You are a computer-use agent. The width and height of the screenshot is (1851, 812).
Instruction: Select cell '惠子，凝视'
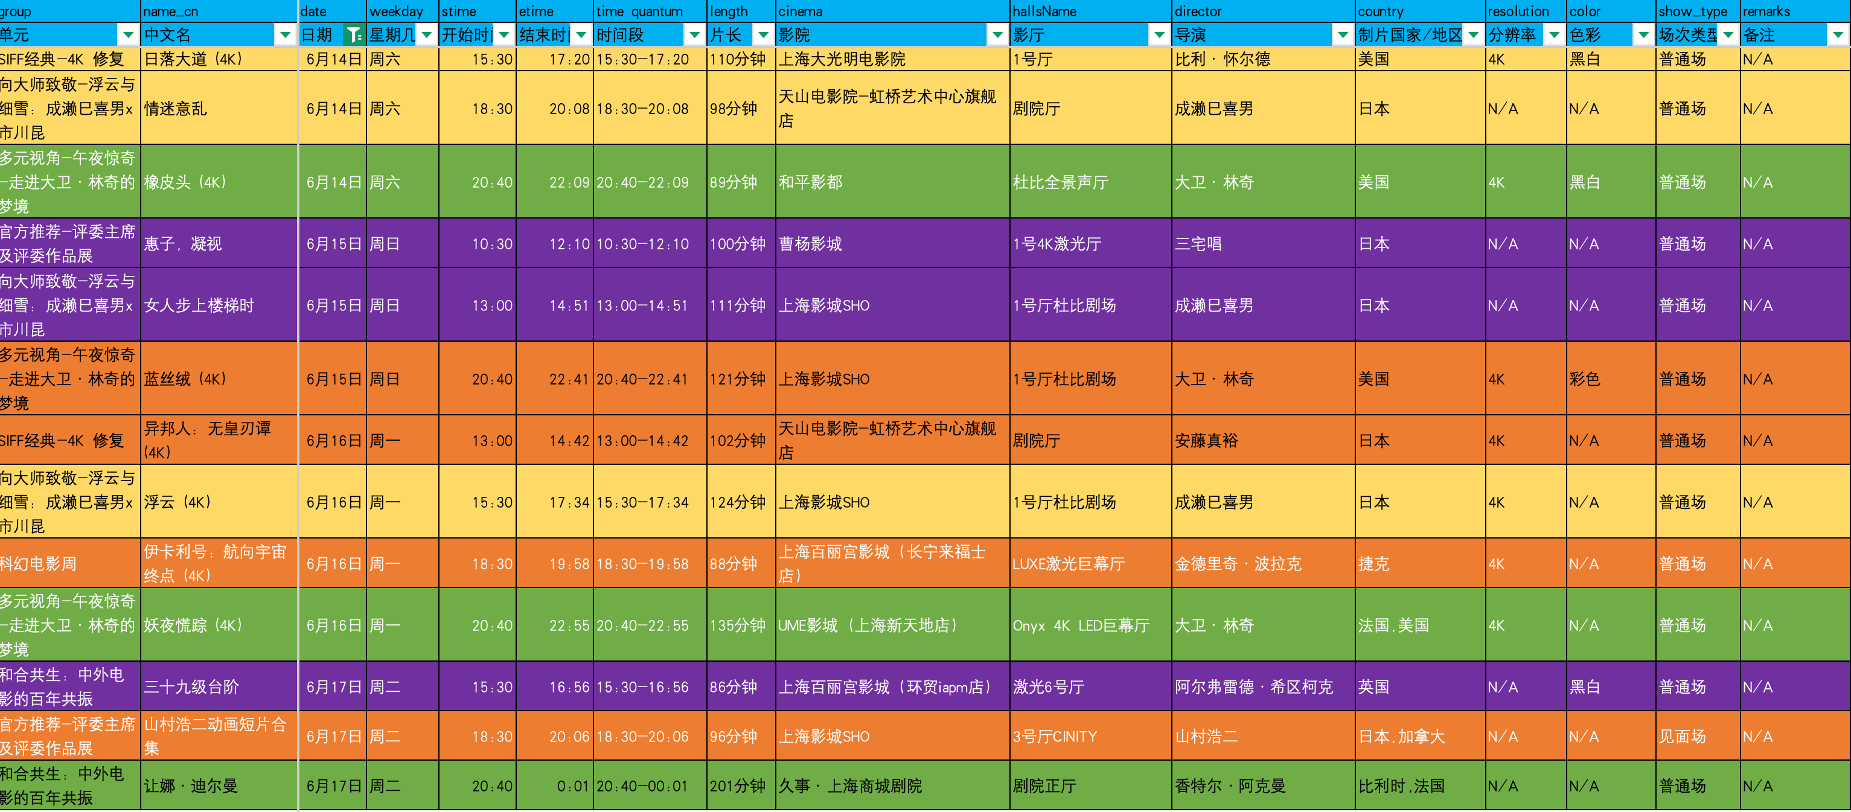[x=219, y=244]
